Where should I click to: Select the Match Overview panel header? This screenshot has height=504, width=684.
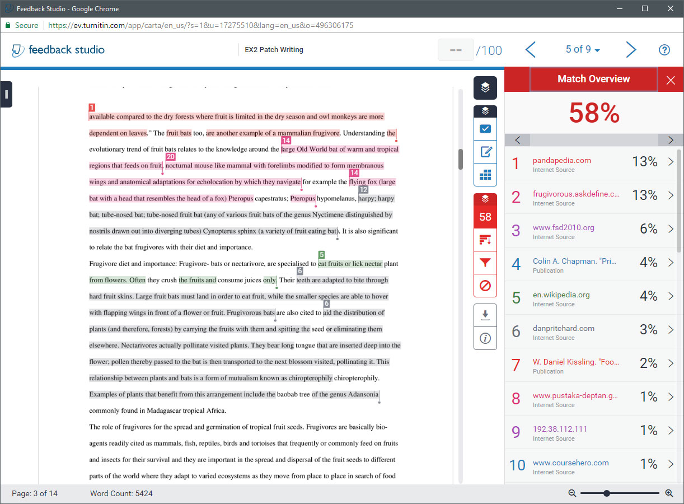(x=593, y=79)
